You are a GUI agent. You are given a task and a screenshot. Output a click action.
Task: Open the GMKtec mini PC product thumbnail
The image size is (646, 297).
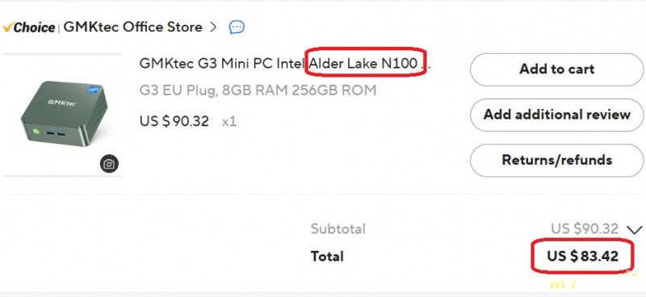[63, 115]
